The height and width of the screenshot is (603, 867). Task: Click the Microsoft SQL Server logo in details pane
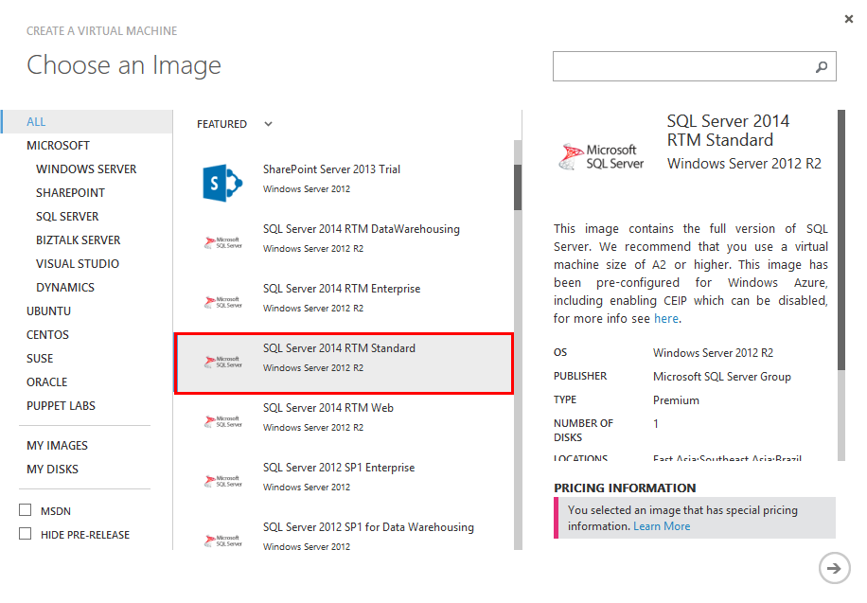tap(600, 156)
